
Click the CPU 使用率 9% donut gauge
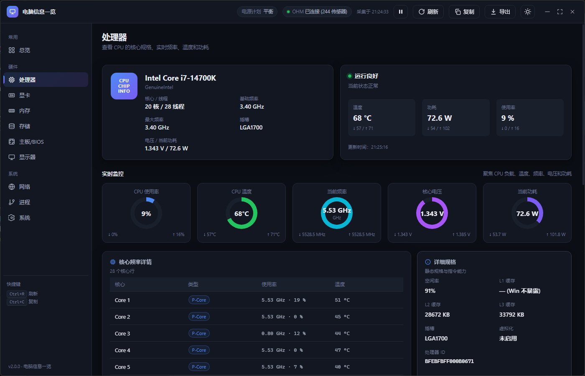point(146,213)
